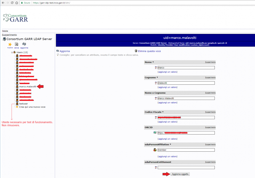Select marco.malavolti in the user tree
Viewport: 255px width, 178px height.
pos(28,86)
